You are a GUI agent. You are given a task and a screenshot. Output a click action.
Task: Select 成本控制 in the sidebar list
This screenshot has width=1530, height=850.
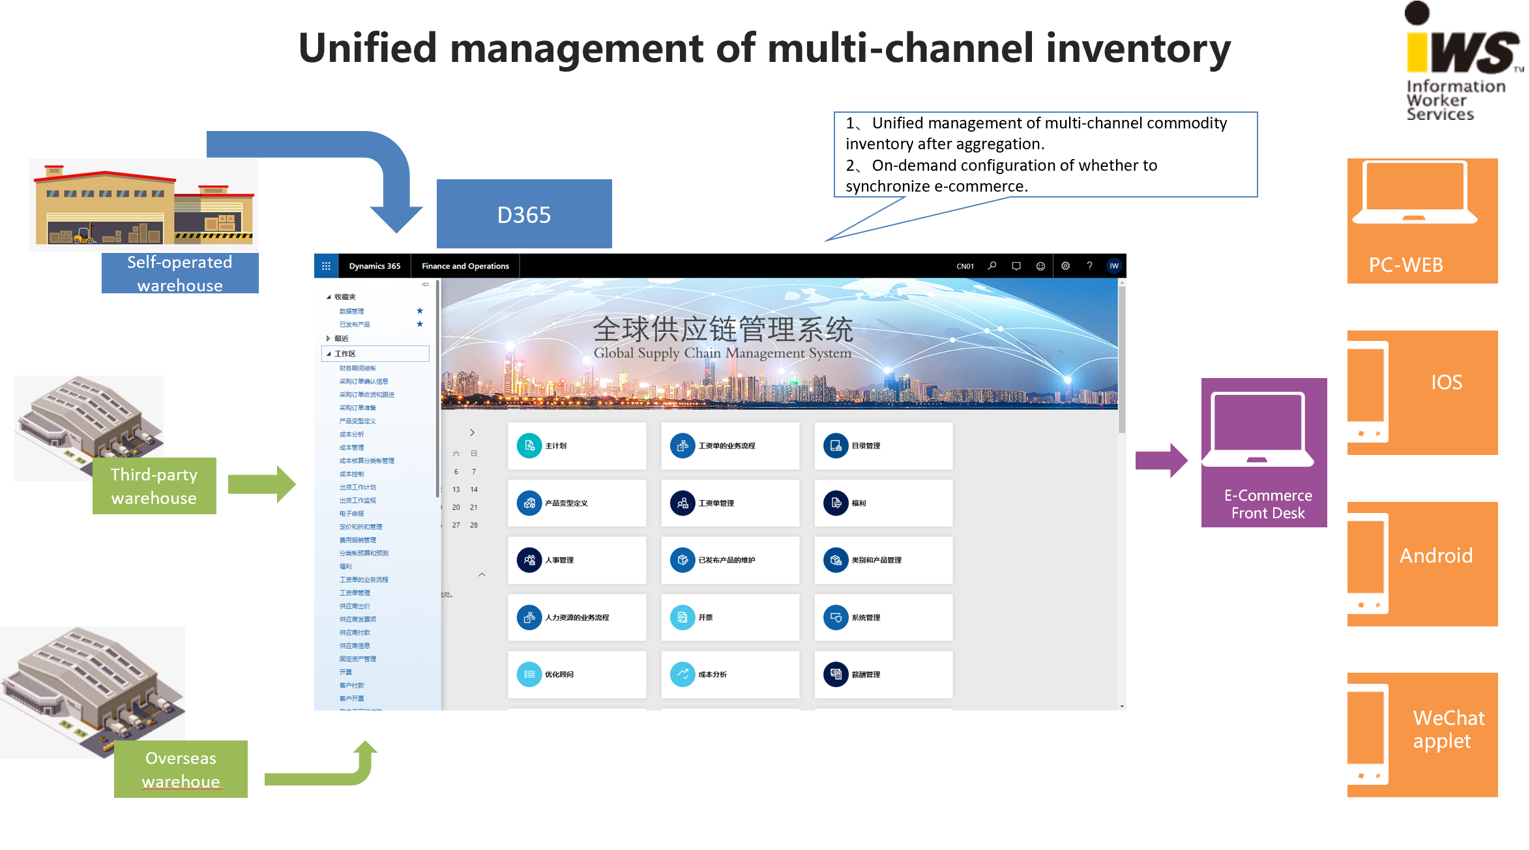(351, 474)
